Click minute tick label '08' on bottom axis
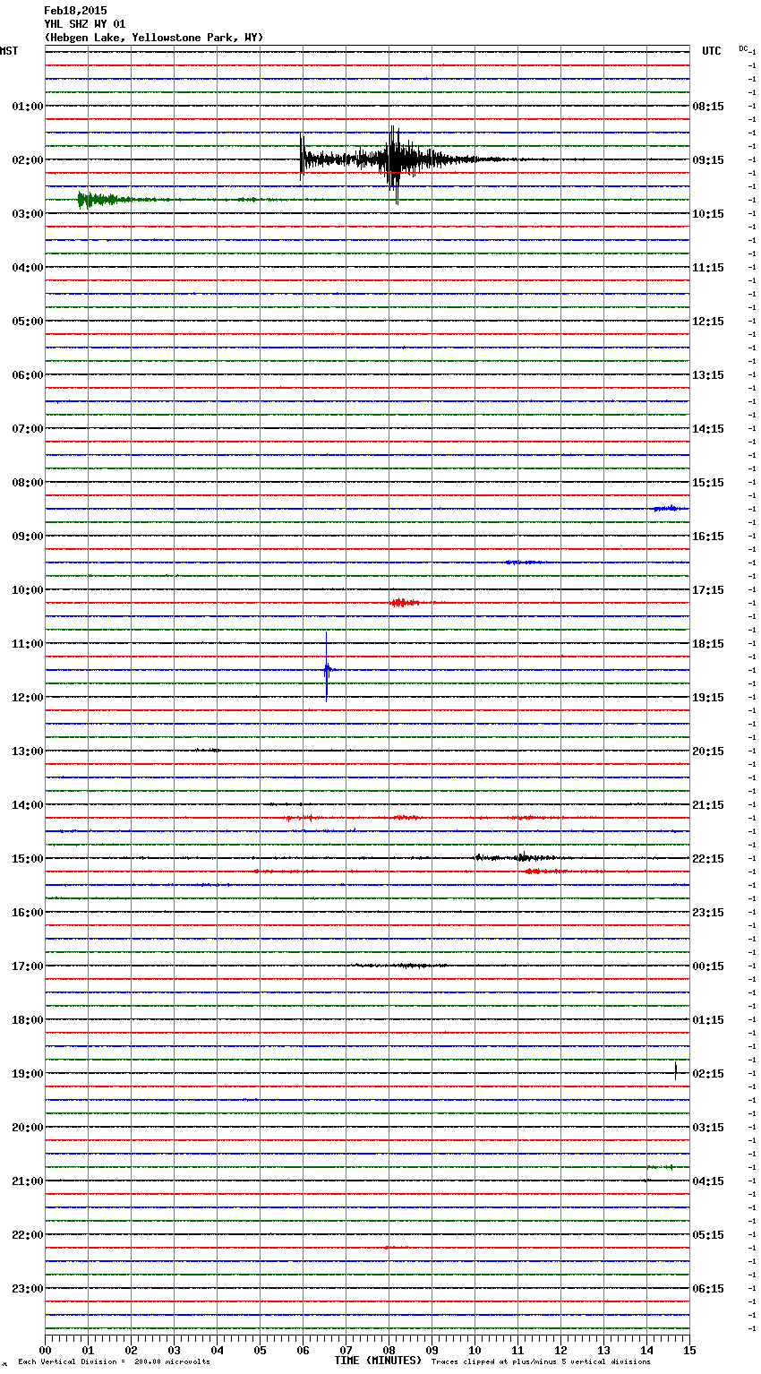Screen dimensions: 761x1374 point(389,1350)
